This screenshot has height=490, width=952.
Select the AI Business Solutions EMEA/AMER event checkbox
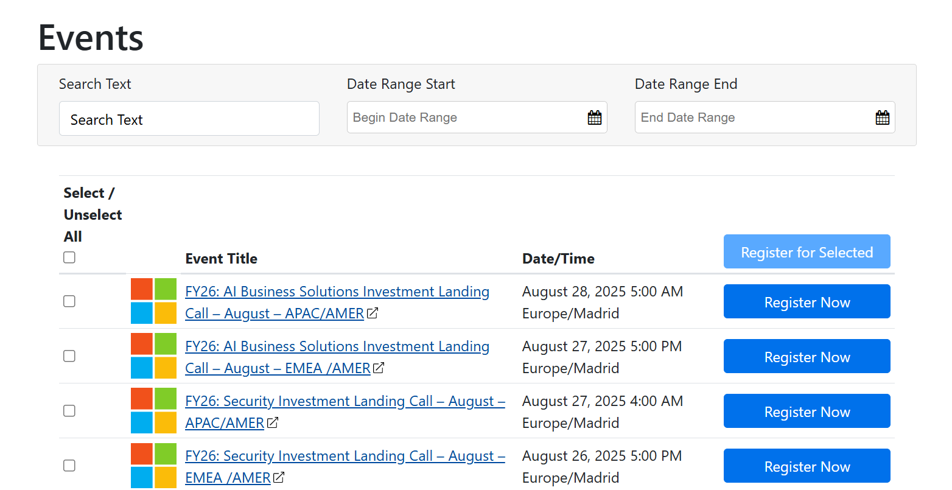(x=69, y=356)
